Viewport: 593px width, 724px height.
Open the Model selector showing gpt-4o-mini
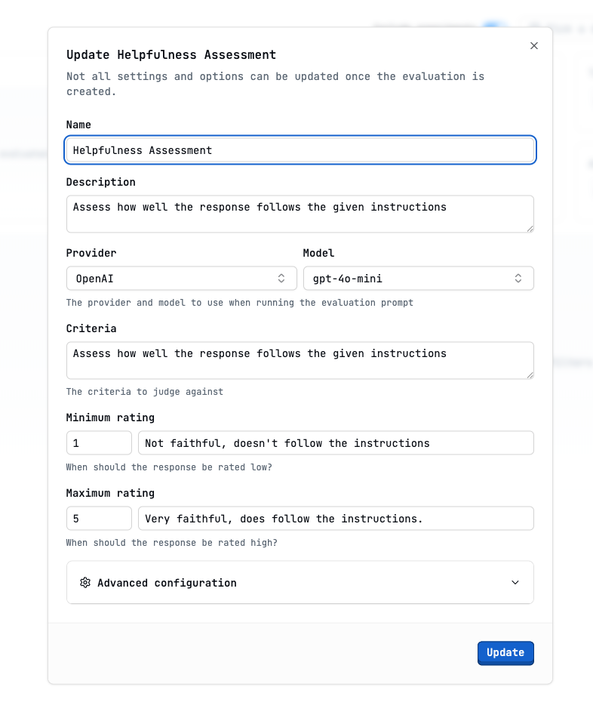418,278
